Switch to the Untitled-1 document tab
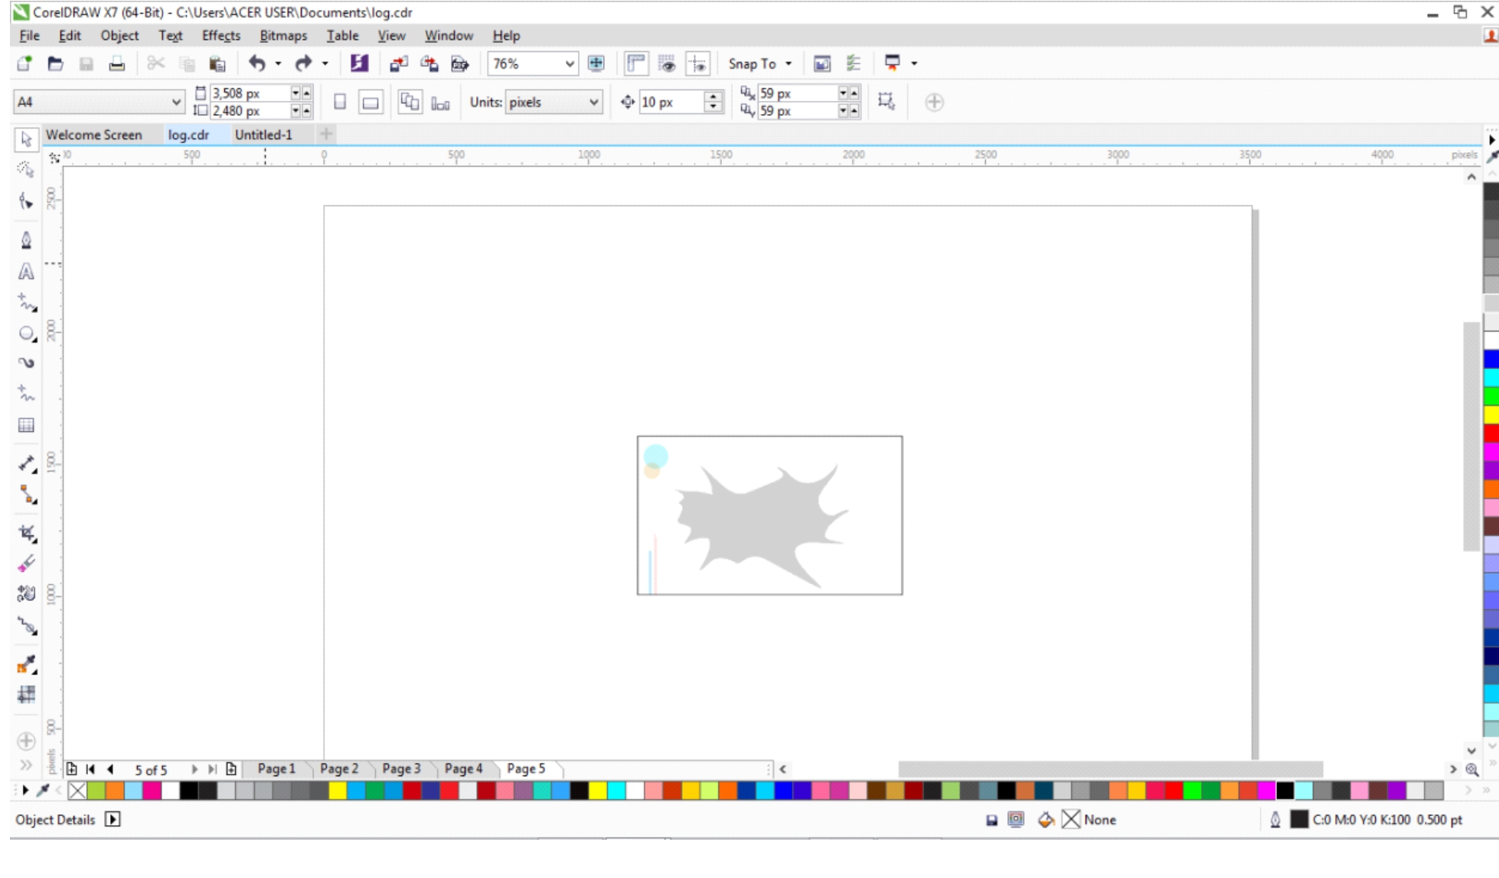 [x=263, y=135]
